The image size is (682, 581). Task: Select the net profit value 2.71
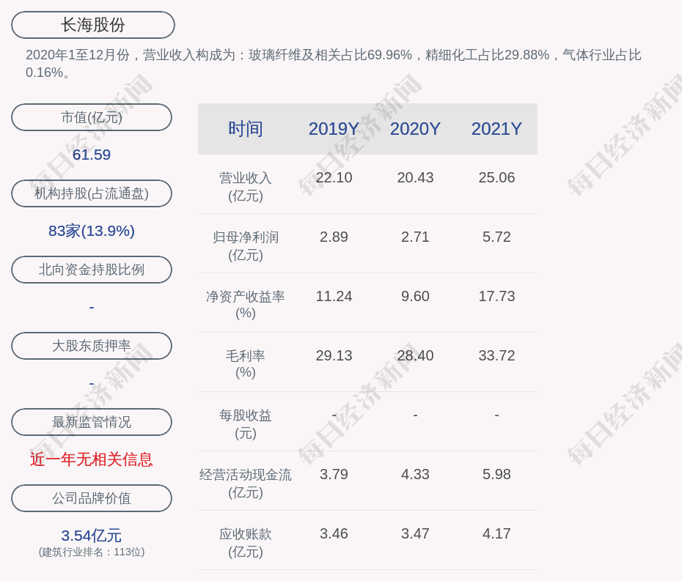point(415,237)
